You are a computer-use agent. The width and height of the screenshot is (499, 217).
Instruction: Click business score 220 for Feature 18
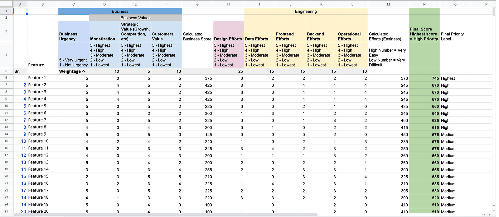point(197,198)
